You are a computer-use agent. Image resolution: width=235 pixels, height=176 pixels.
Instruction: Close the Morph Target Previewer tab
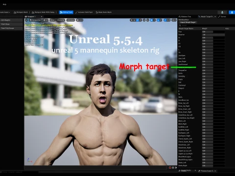215,17
